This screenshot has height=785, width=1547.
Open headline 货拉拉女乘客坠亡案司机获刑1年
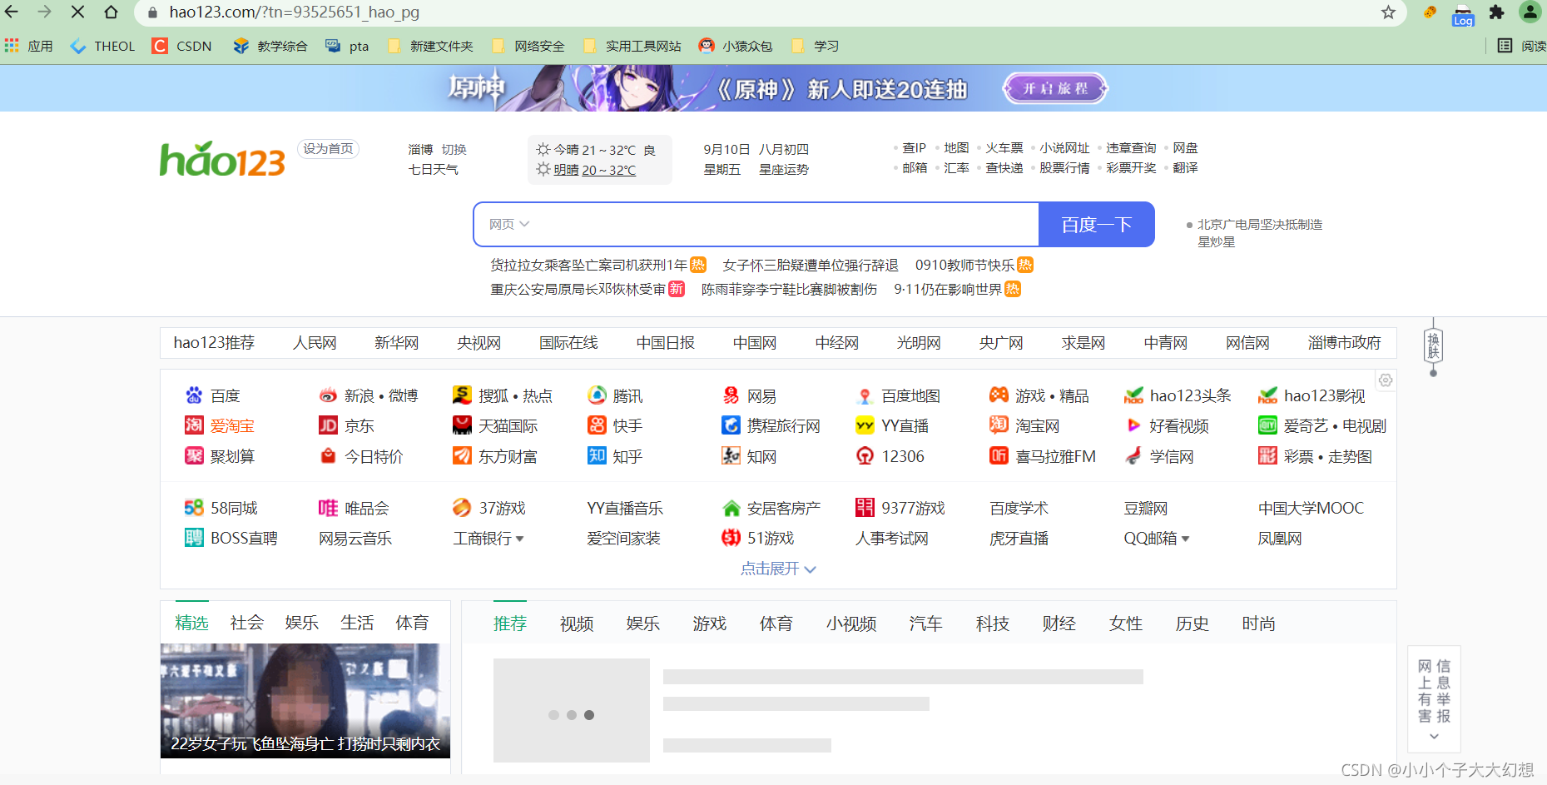pos(589,265)
